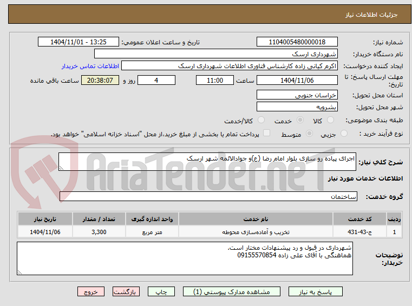Viewport: 412px width, 306px height.
Task: Click the اطلاعات خدمات مورد نیاز section heading
Action: (x=365, y=178)
